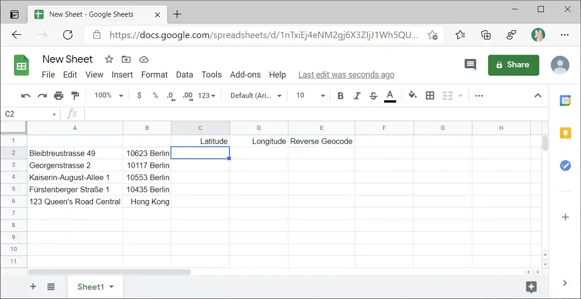Select the merge cells icon
Viewport: 581px width, 299px height.
click(447, 95)
